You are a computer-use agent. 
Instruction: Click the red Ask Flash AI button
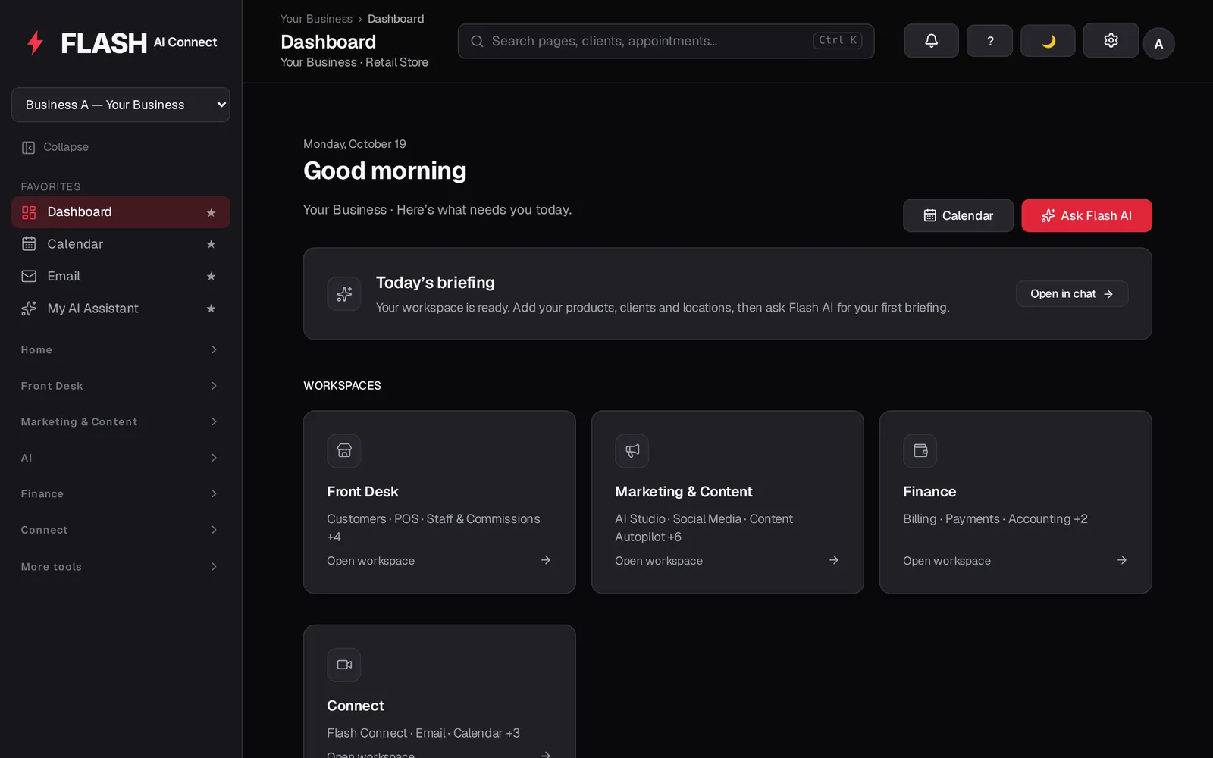tap(1086, 216)
